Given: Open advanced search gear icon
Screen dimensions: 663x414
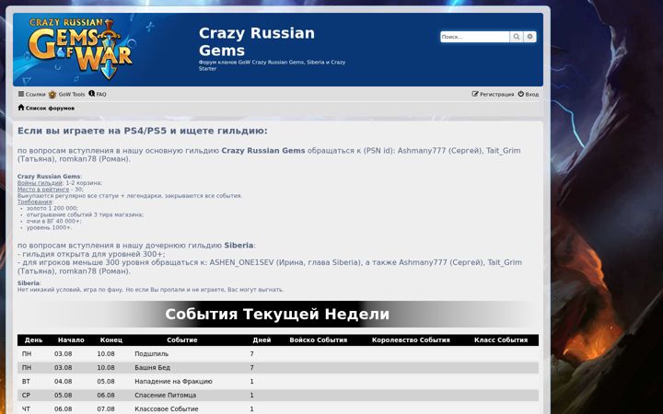Looking at the screenshot, I should (x=529, y=37).
